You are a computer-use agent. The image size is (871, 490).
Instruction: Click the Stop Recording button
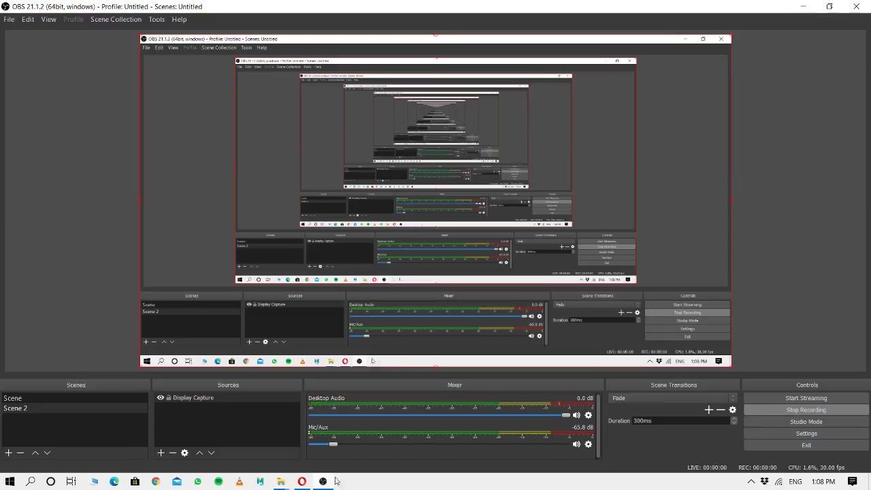coord(806,410)
